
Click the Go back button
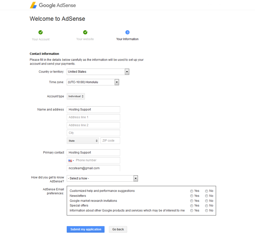118,230
